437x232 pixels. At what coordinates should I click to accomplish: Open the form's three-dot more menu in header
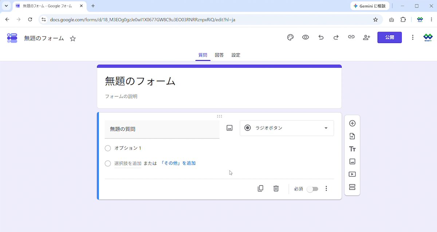[x=413, y=38]
